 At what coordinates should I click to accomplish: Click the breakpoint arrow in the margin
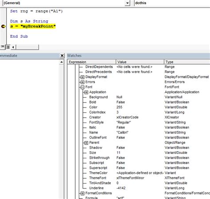(3, 27)
